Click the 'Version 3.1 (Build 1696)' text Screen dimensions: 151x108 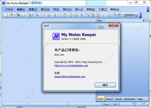(x=73, y=39)
